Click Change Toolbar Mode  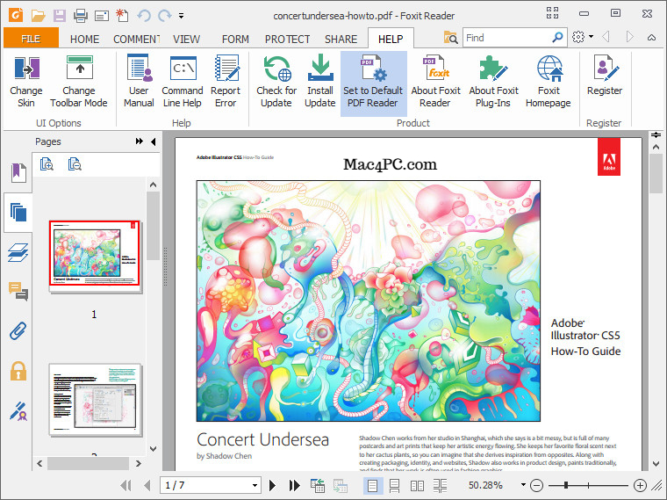(x=79, y=83)
